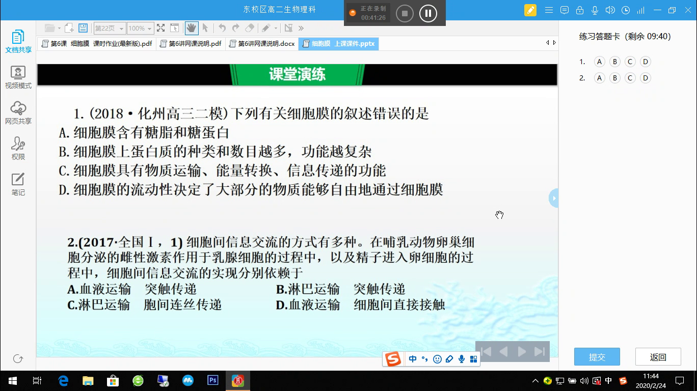697x391 pixels.
Task: Open 网页共享 web sharing in sidebar
Action: point(18,113)
